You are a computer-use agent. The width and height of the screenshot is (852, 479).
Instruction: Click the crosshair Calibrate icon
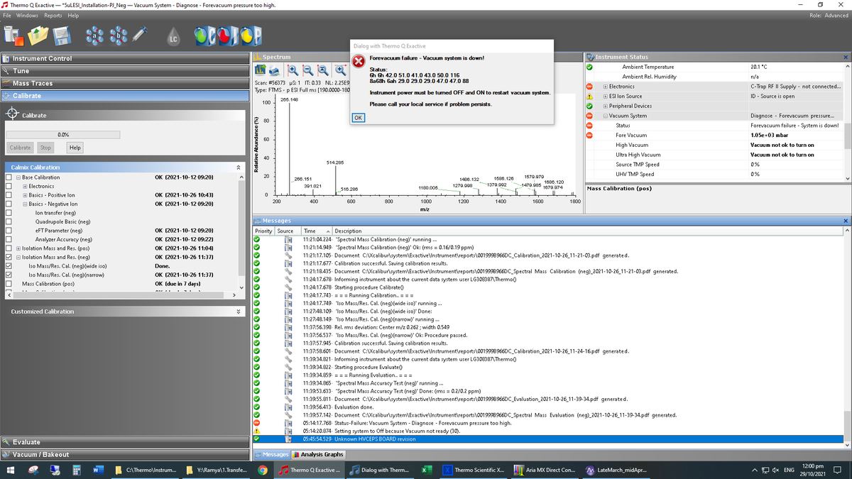tap(12, 115)
